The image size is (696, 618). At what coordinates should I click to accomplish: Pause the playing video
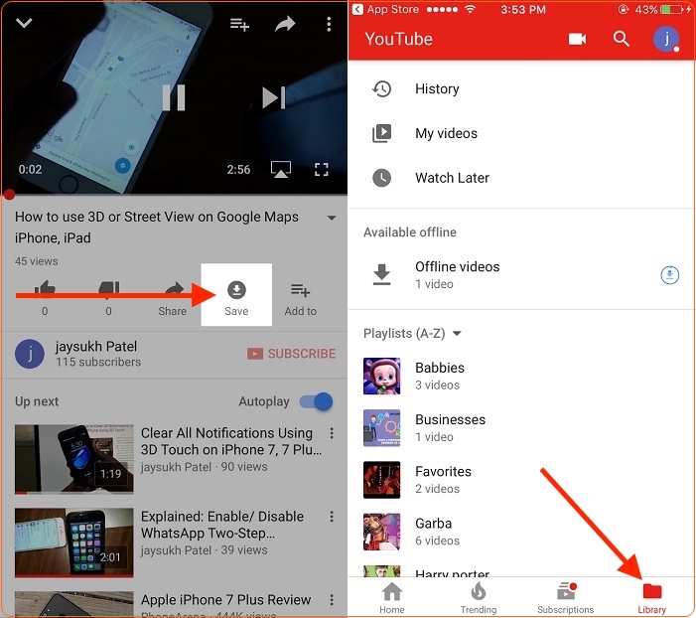[x=173, y=97]
